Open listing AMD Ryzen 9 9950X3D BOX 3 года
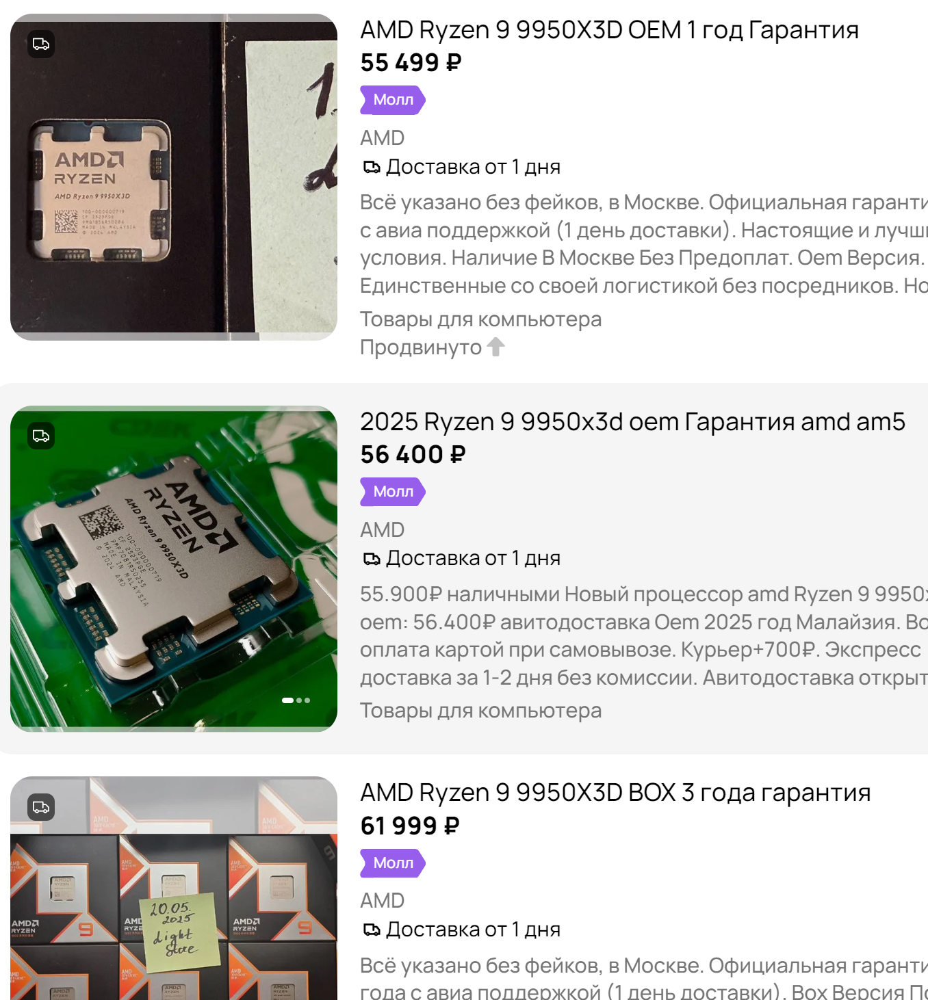Screen dimensions: 928x1000 615,793
